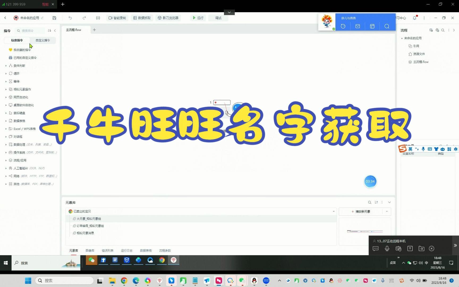Search flows with magnifier in 流程 panel
The height and width of the screenshot is (287, 459).
pos(443,30)
